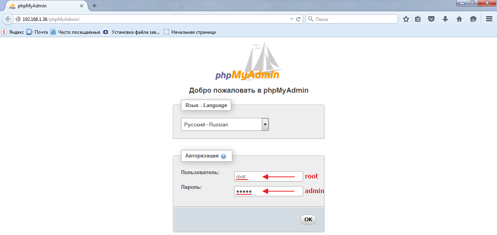Maximize the browser window
Viewport: 497px width, 235px height.
472,3
